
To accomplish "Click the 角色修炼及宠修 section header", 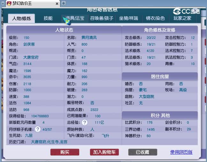I will pos(160,30).
